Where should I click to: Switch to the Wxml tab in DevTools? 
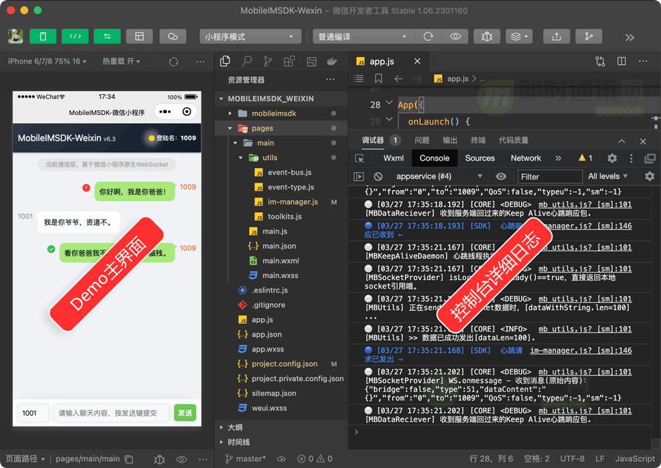tap(394, 158)
